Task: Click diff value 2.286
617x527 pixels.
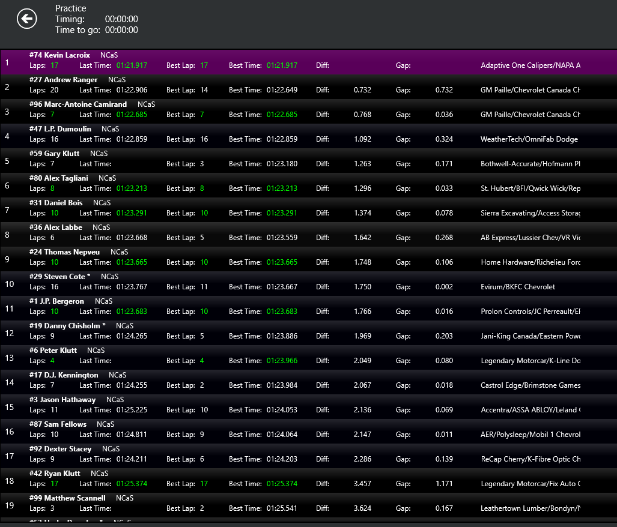Action: [362, 459]
